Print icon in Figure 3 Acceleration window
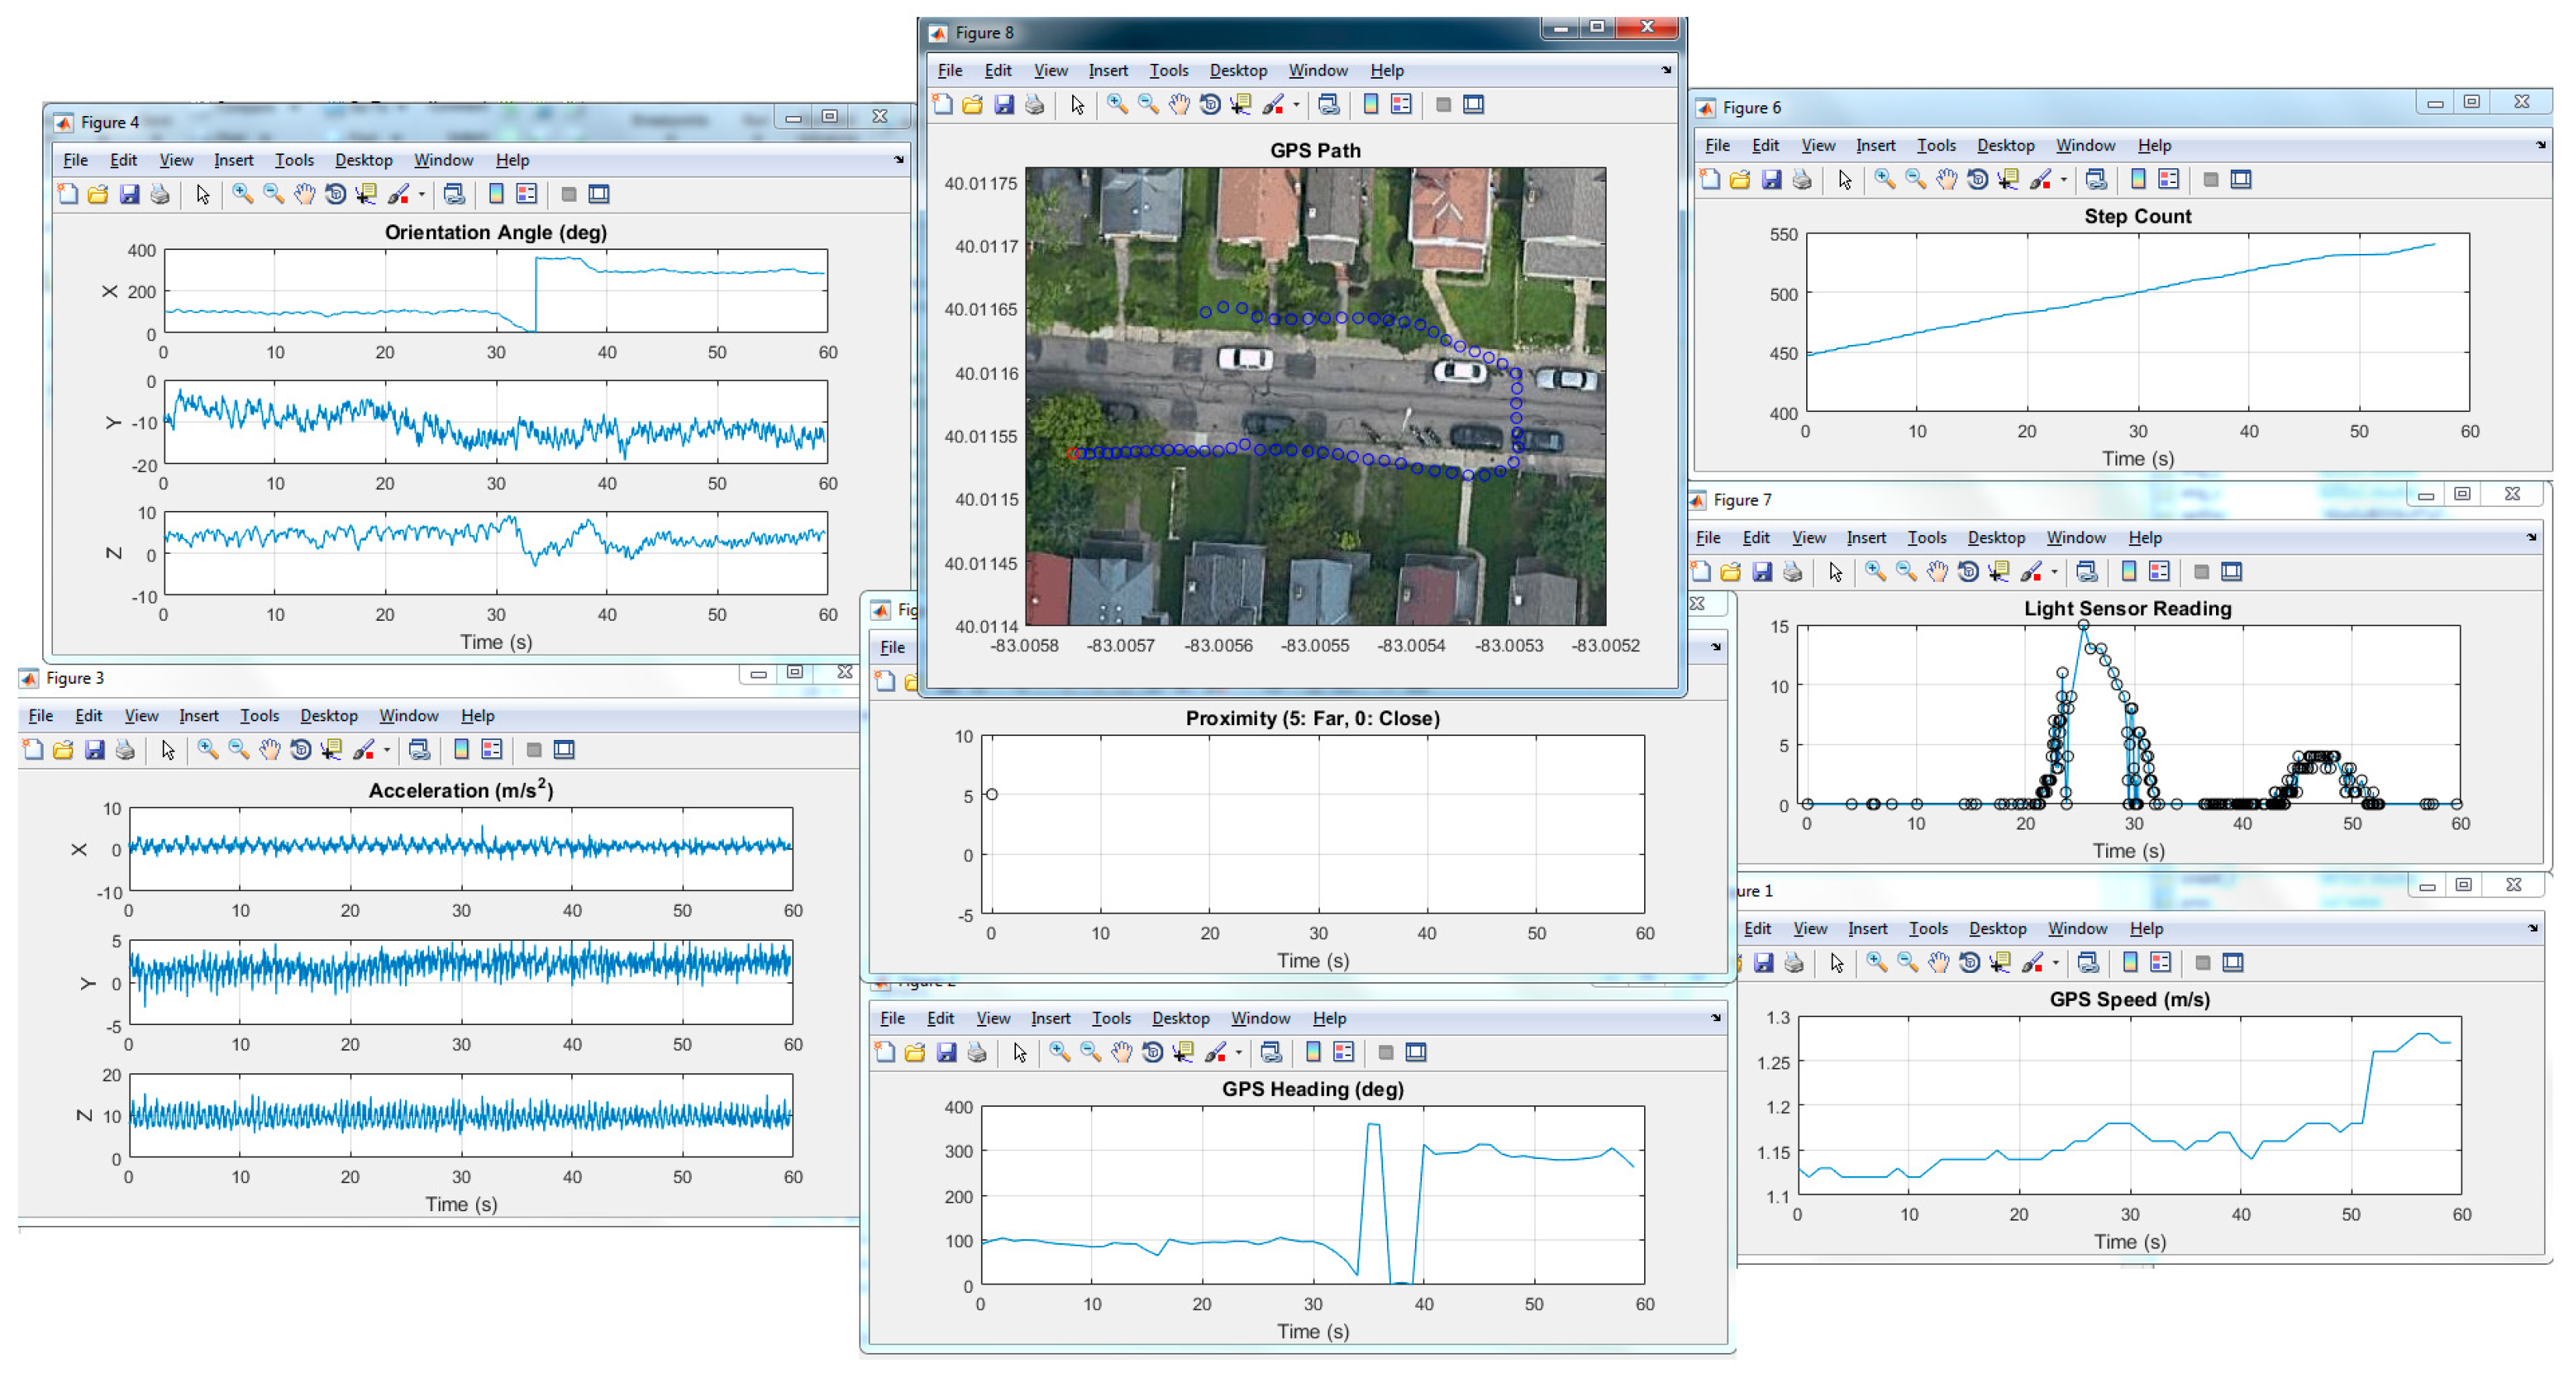 125,749
